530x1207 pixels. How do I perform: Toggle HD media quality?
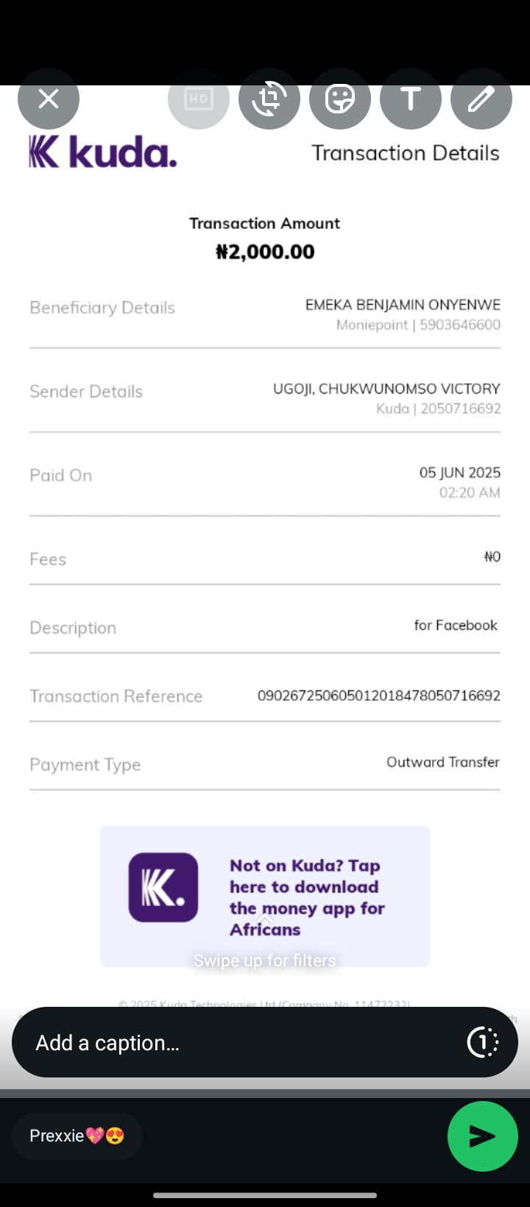[199, 99]
